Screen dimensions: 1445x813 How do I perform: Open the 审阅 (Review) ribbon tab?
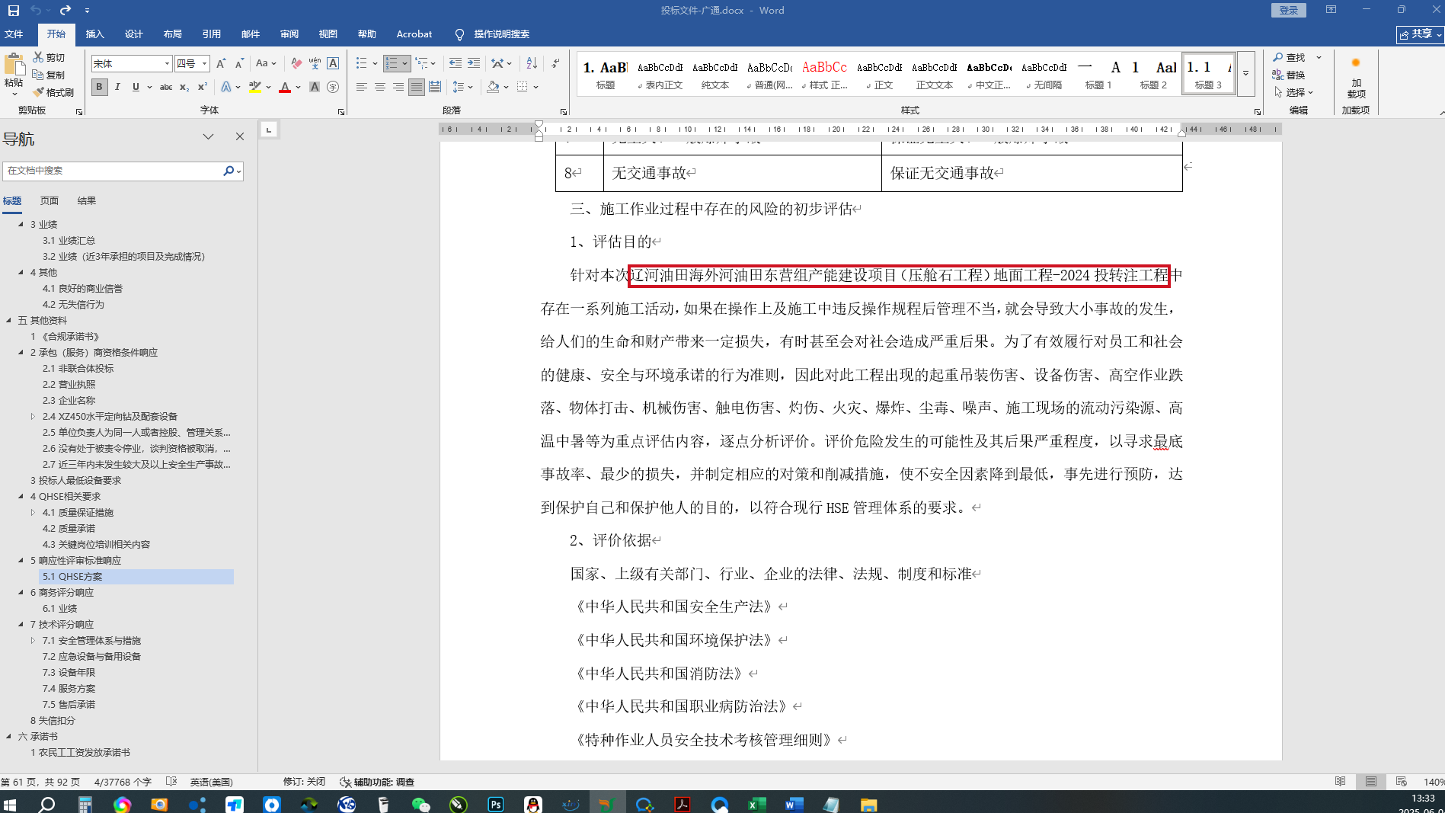pyautogui.click(x=289, y=34)
